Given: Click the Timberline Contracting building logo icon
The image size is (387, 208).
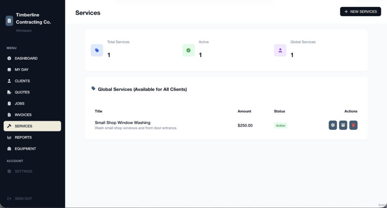Looking at the screenshot, I should [x=9, y=21].
